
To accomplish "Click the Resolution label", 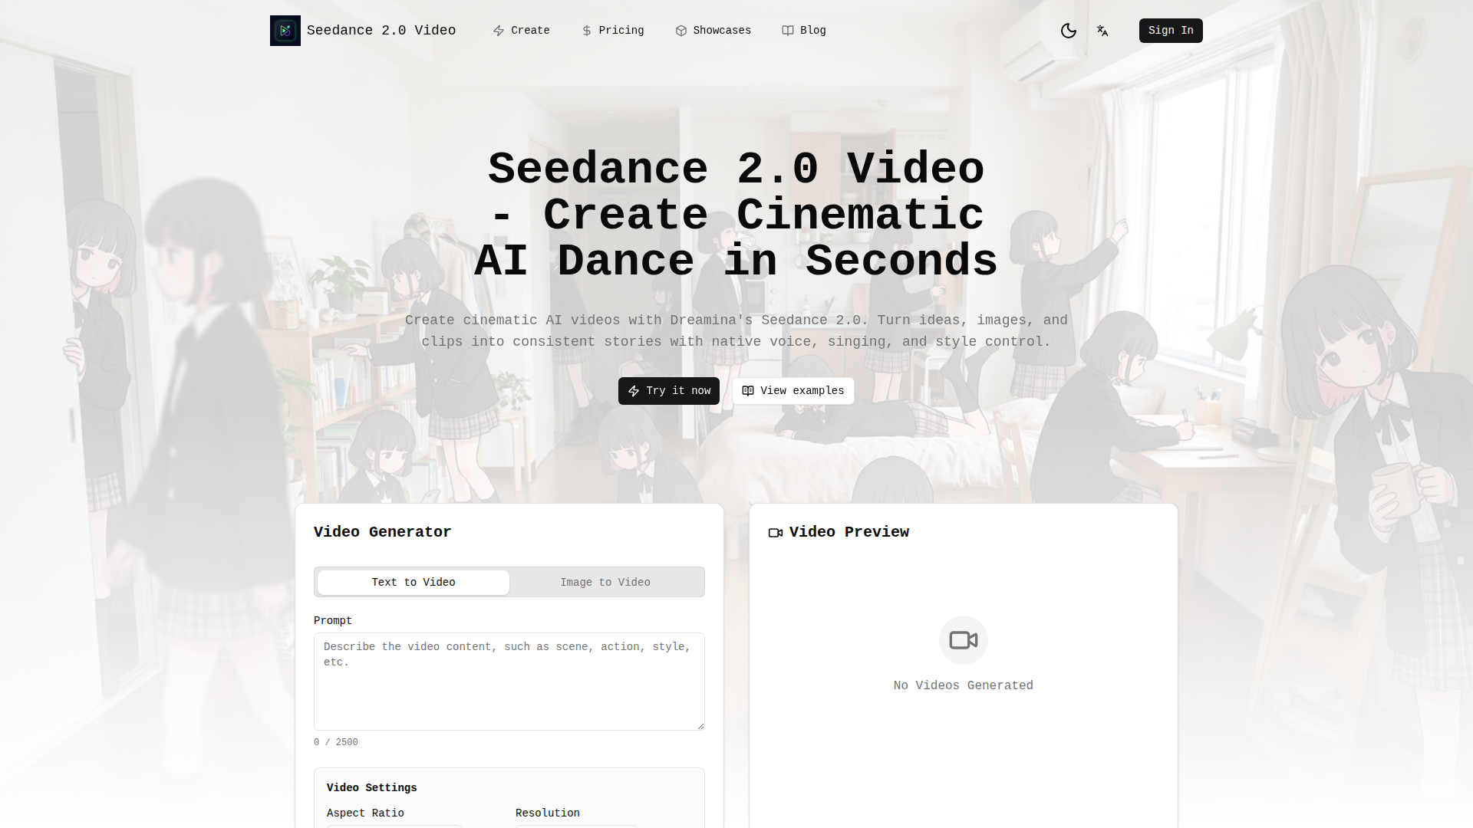I will coord(547,813).
